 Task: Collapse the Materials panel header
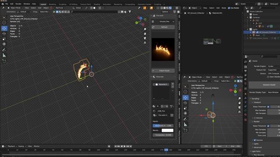click(159, 77)
